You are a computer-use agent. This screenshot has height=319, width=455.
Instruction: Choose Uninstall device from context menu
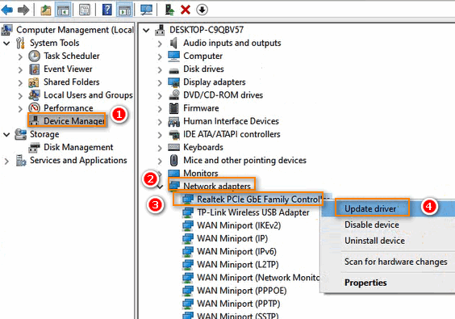pos(374,241)
